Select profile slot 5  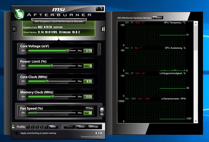[46, 127]
